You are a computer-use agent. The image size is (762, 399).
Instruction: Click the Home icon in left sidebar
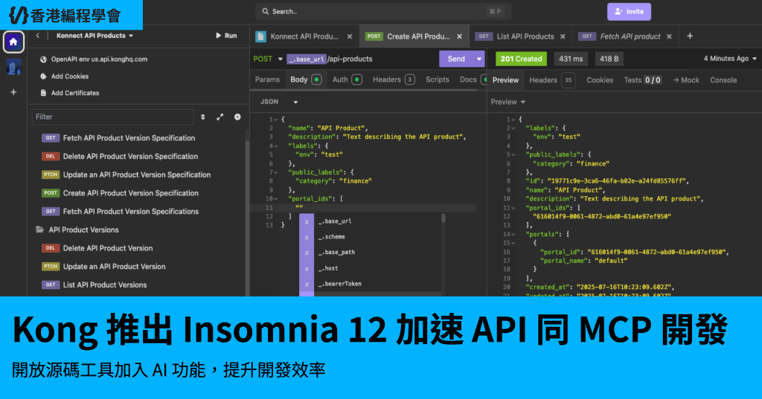pyautogui.click(x=13, y=42)
